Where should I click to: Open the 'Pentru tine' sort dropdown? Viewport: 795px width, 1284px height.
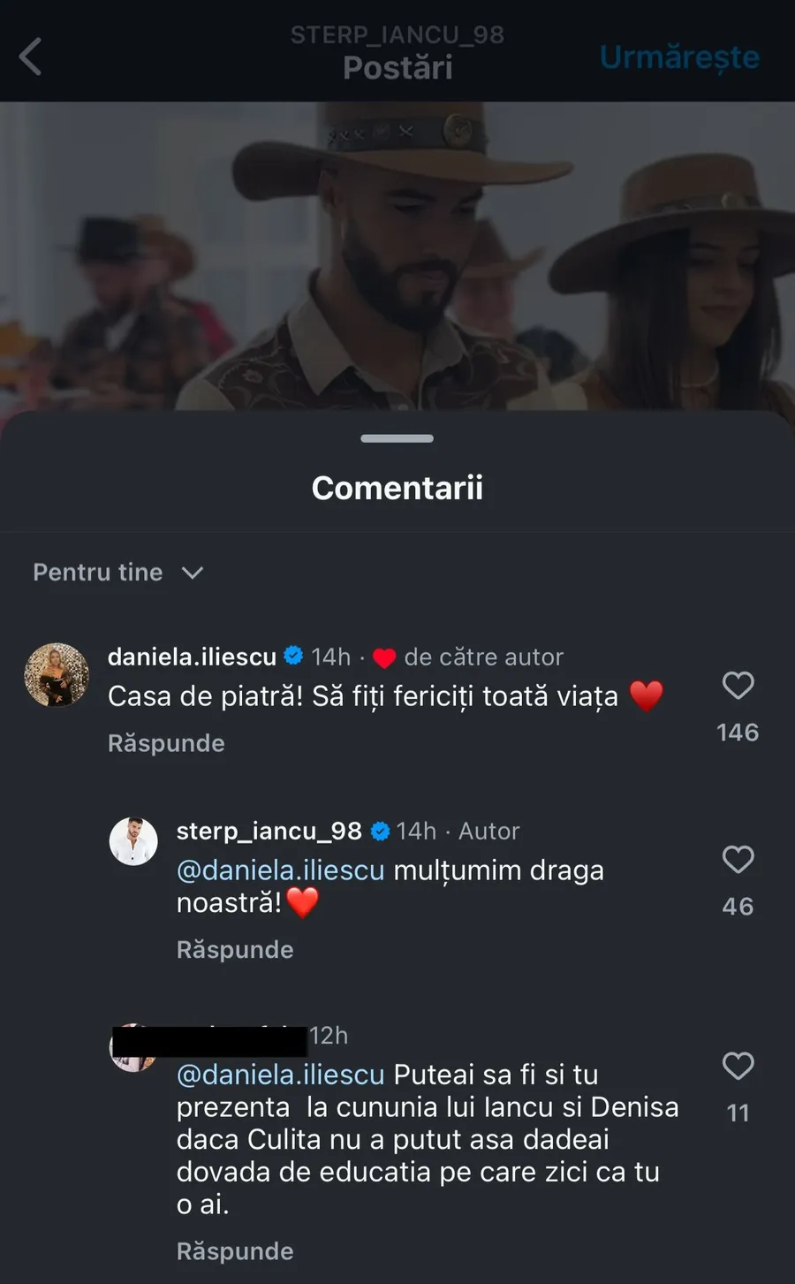coord(98,573)
